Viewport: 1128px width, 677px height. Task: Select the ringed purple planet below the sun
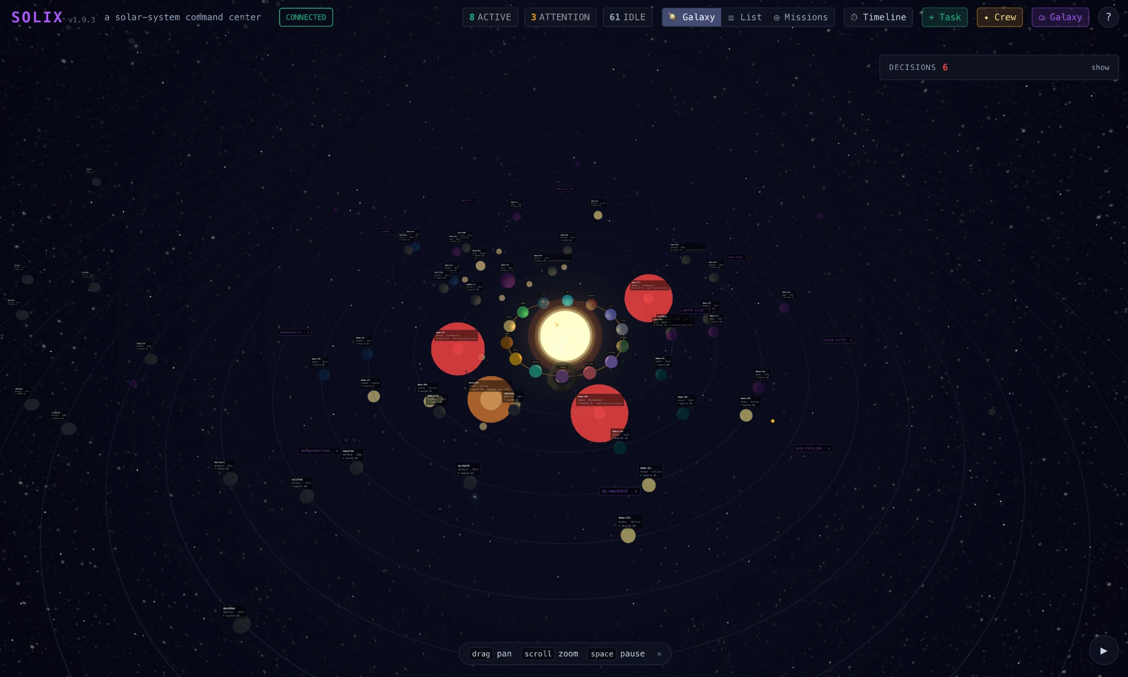(x=562, y=376)
